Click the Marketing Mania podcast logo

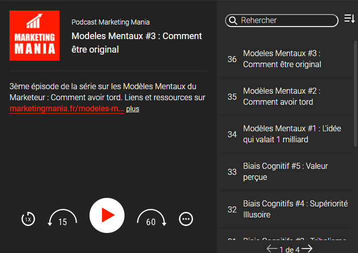click(34, 36)
